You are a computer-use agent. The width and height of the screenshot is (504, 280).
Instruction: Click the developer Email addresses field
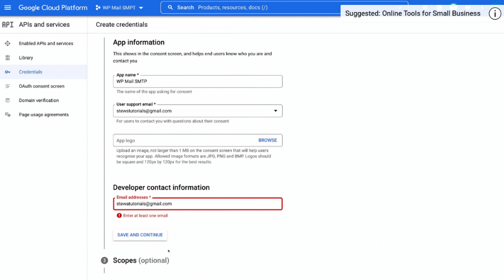[198, 204]
